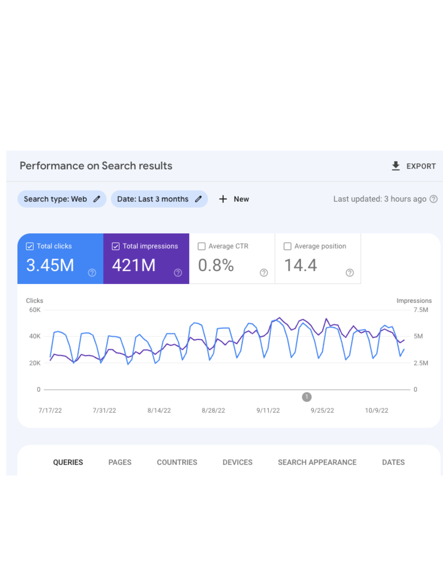Click the Clicks axis title

pos(34,300)
